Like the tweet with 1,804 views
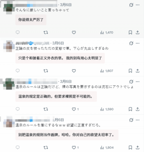 [x=74, y=147]
